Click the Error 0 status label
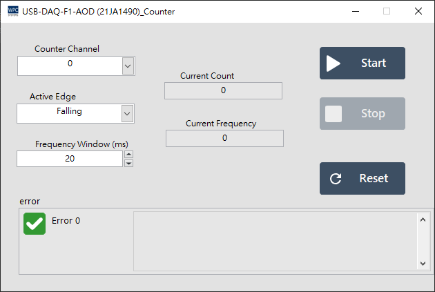Image resolution: width=435 pixels, height=292 pixels. pos(66,221)
